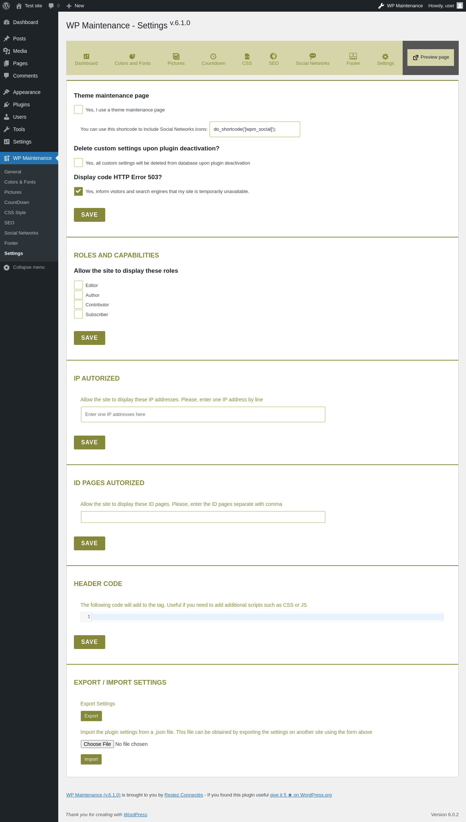Open give it 5 stars on WordPress.org link
The height and width of the screenshot is (822, 466).
tap(301, 795)
